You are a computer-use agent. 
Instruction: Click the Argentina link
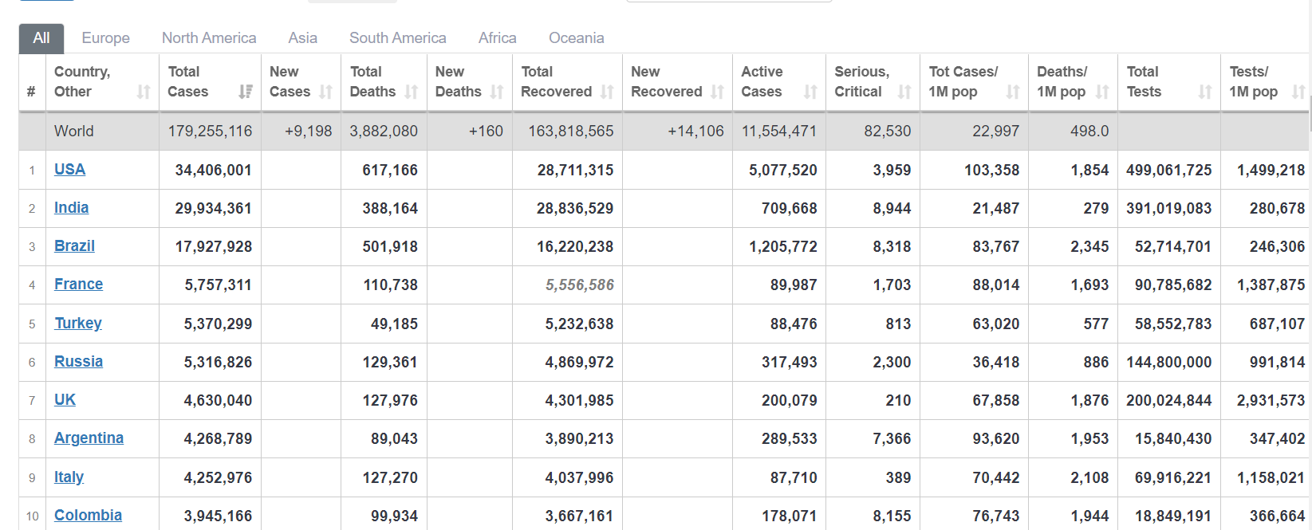89,438
